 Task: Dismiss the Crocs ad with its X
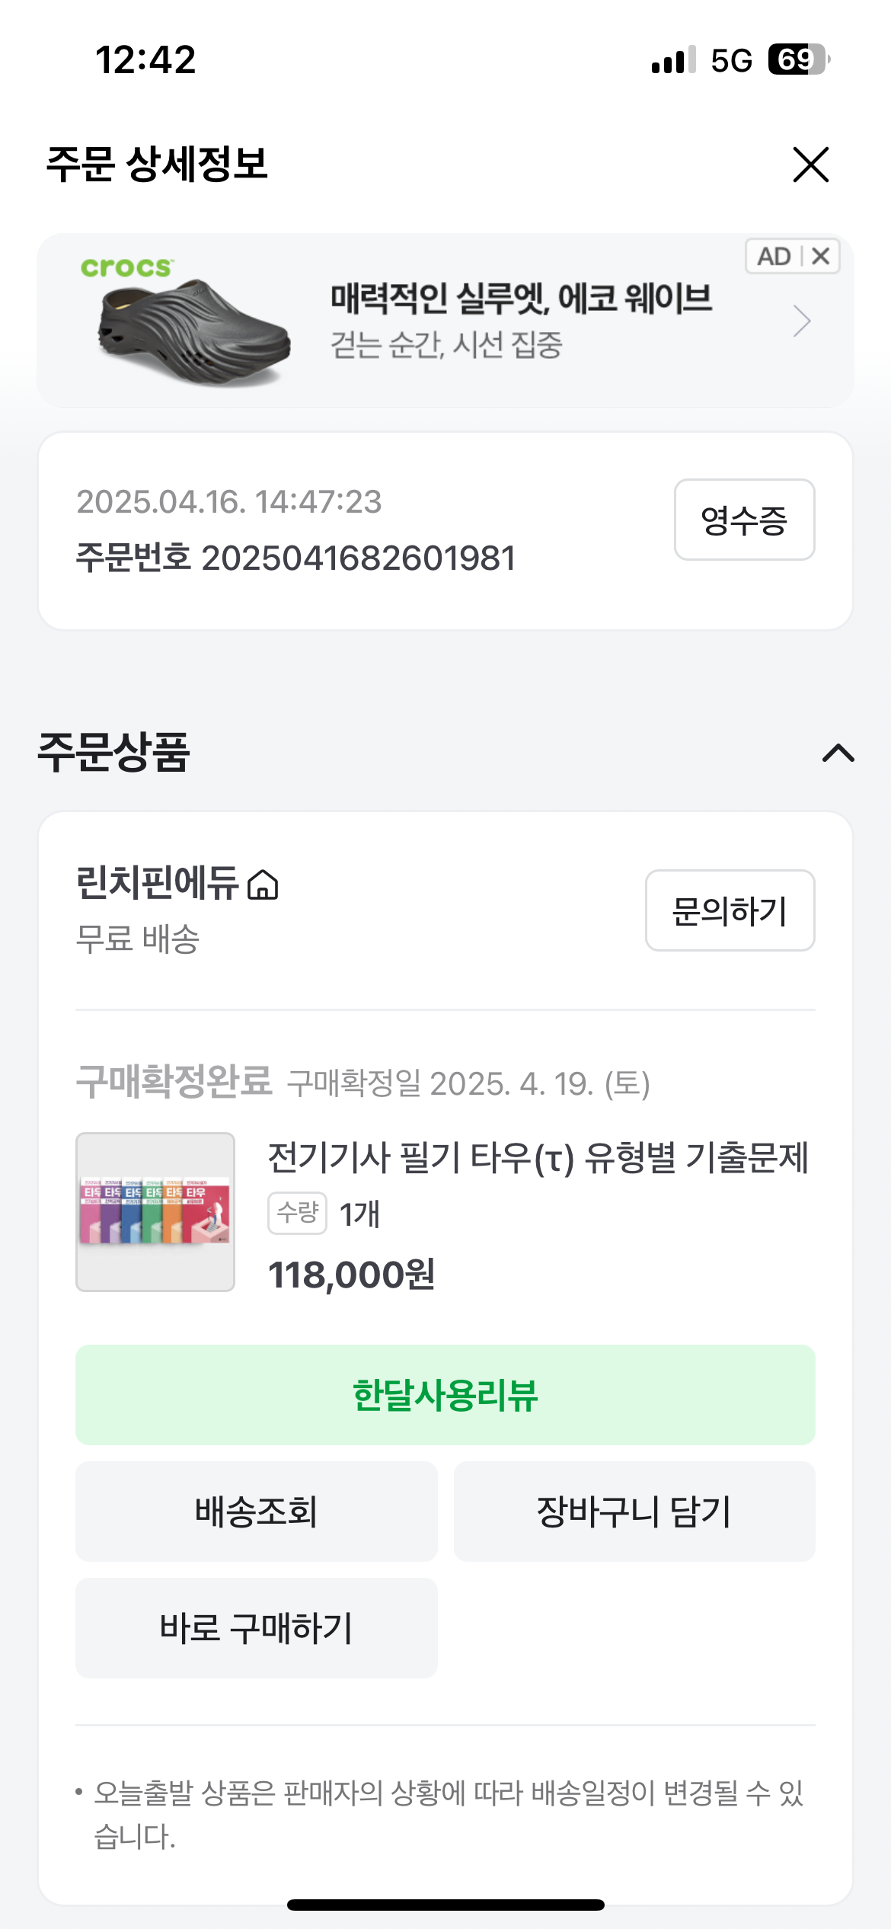(x=821, y=257)
